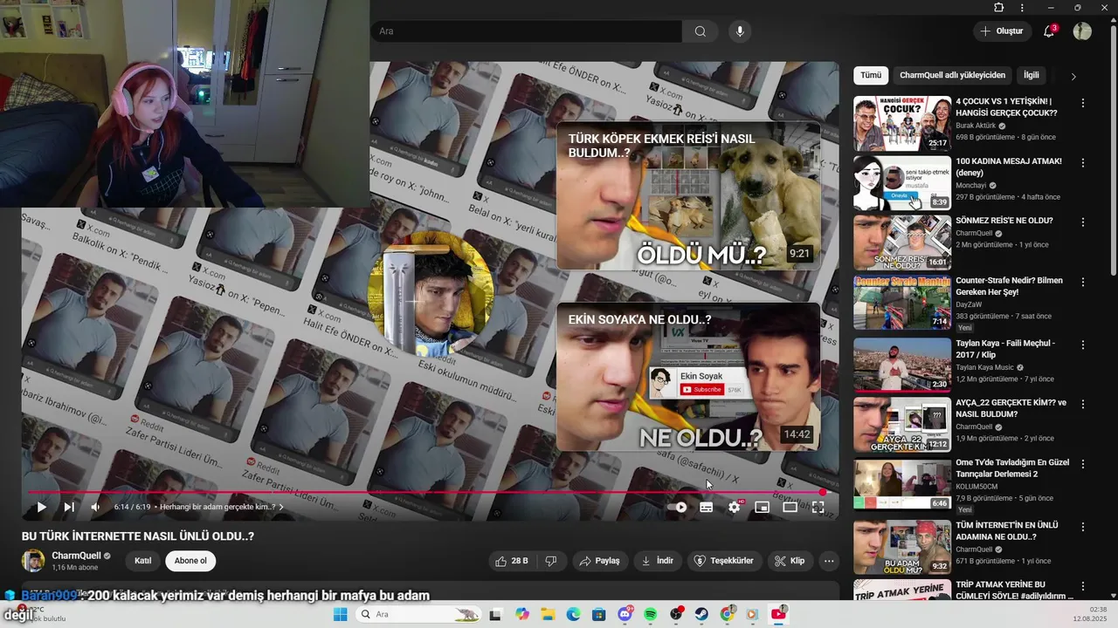
Task: Switch to miniplayer mode
Action: (762, 507)
